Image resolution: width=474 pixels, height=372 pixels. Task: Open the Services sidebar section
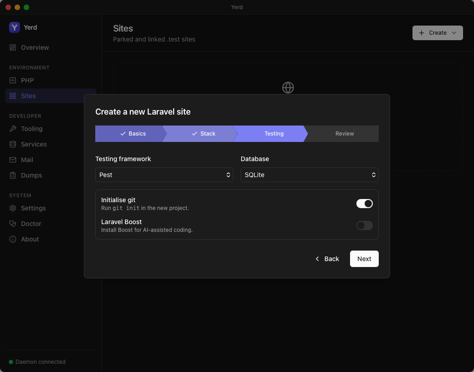pyautogui.click(x=51, y=144)
